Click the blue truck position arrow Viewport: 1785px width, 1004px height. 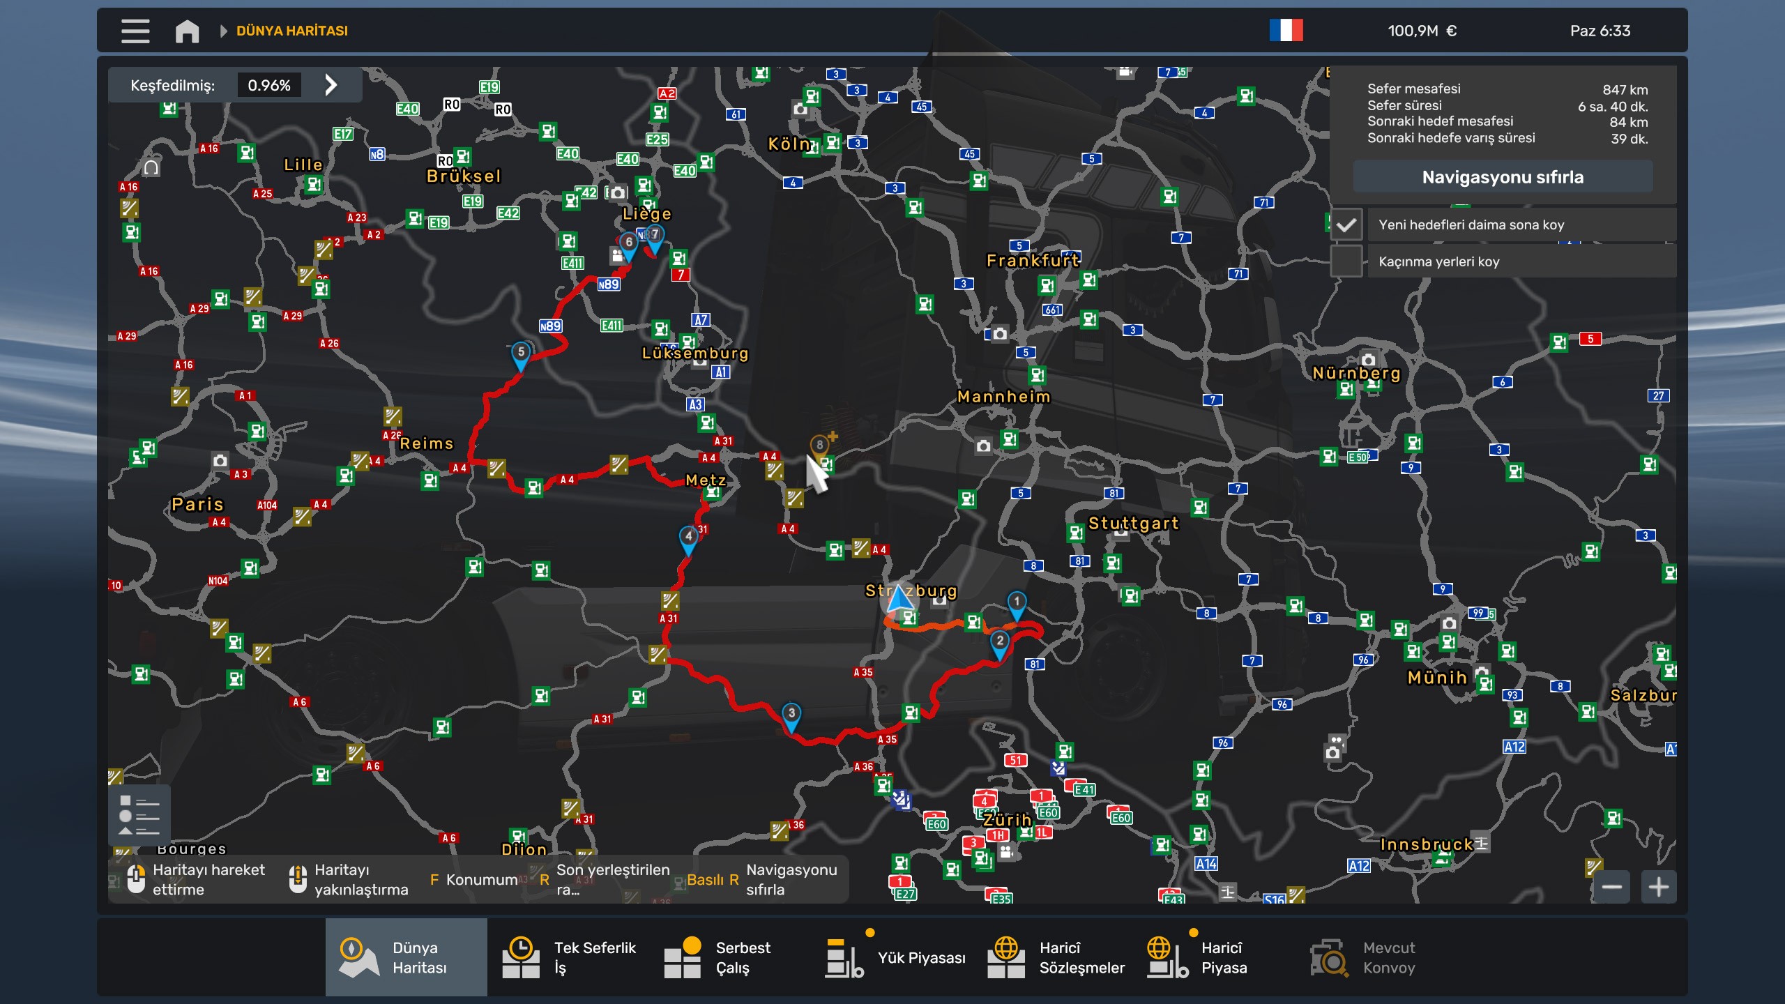(x=899, y=600)
